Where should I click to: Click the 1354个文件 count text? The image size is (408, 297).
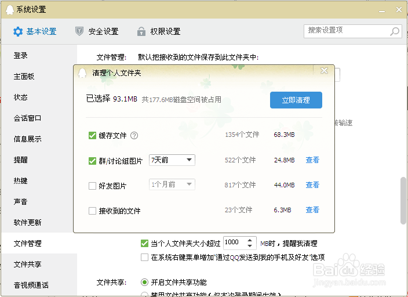click(x=242, y=135)
